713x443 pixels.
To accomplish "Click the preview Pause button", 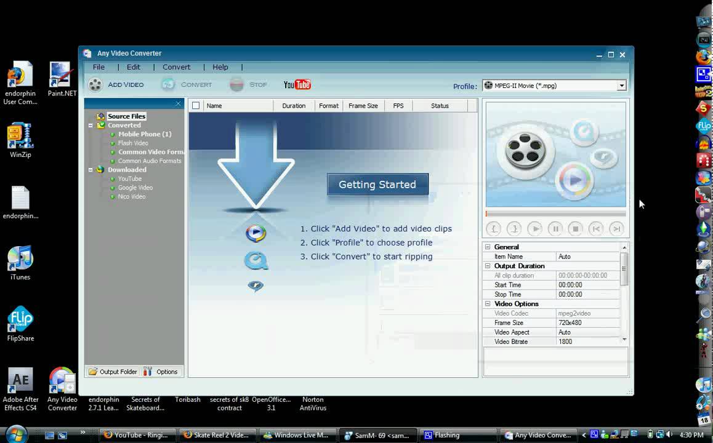I will click(x=555, y=229).
